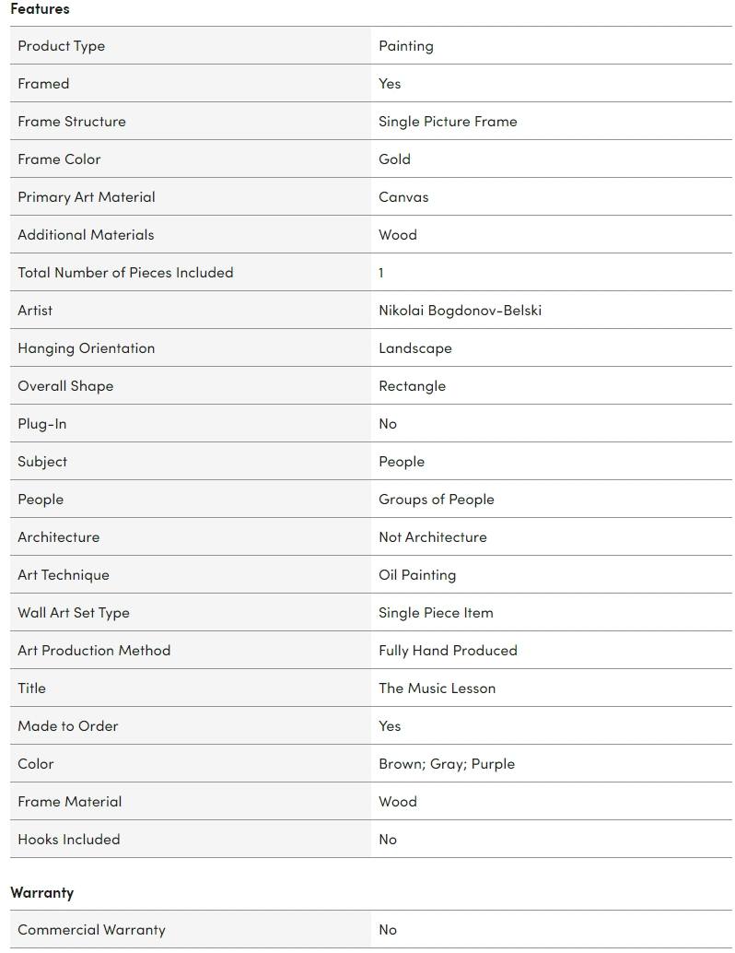735x953 pixels.
Task: Click the 'Not Architecture' value
Action: click(432, 537)
